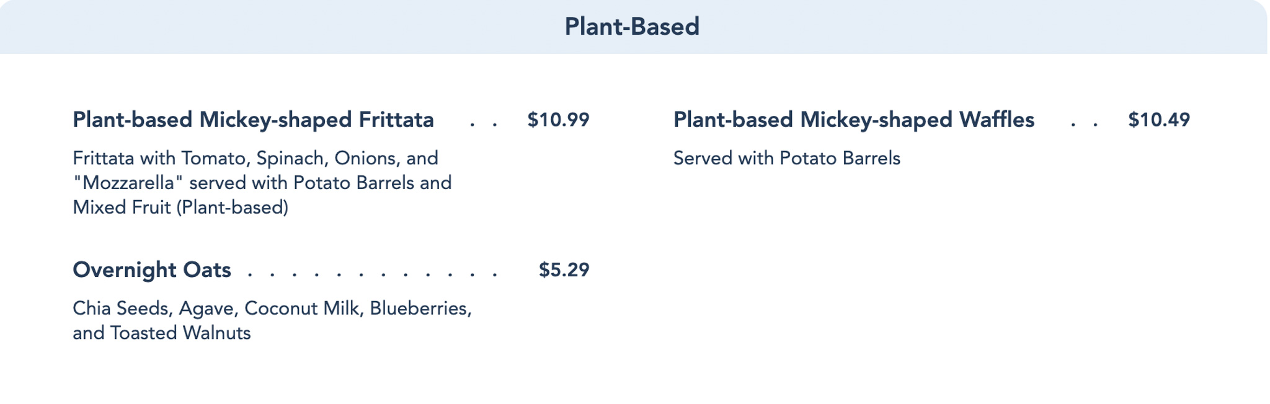This screenshot has width=1270, height=404.
Task: Click the $10.49 waffles price
Action: tap(1158, 120)
